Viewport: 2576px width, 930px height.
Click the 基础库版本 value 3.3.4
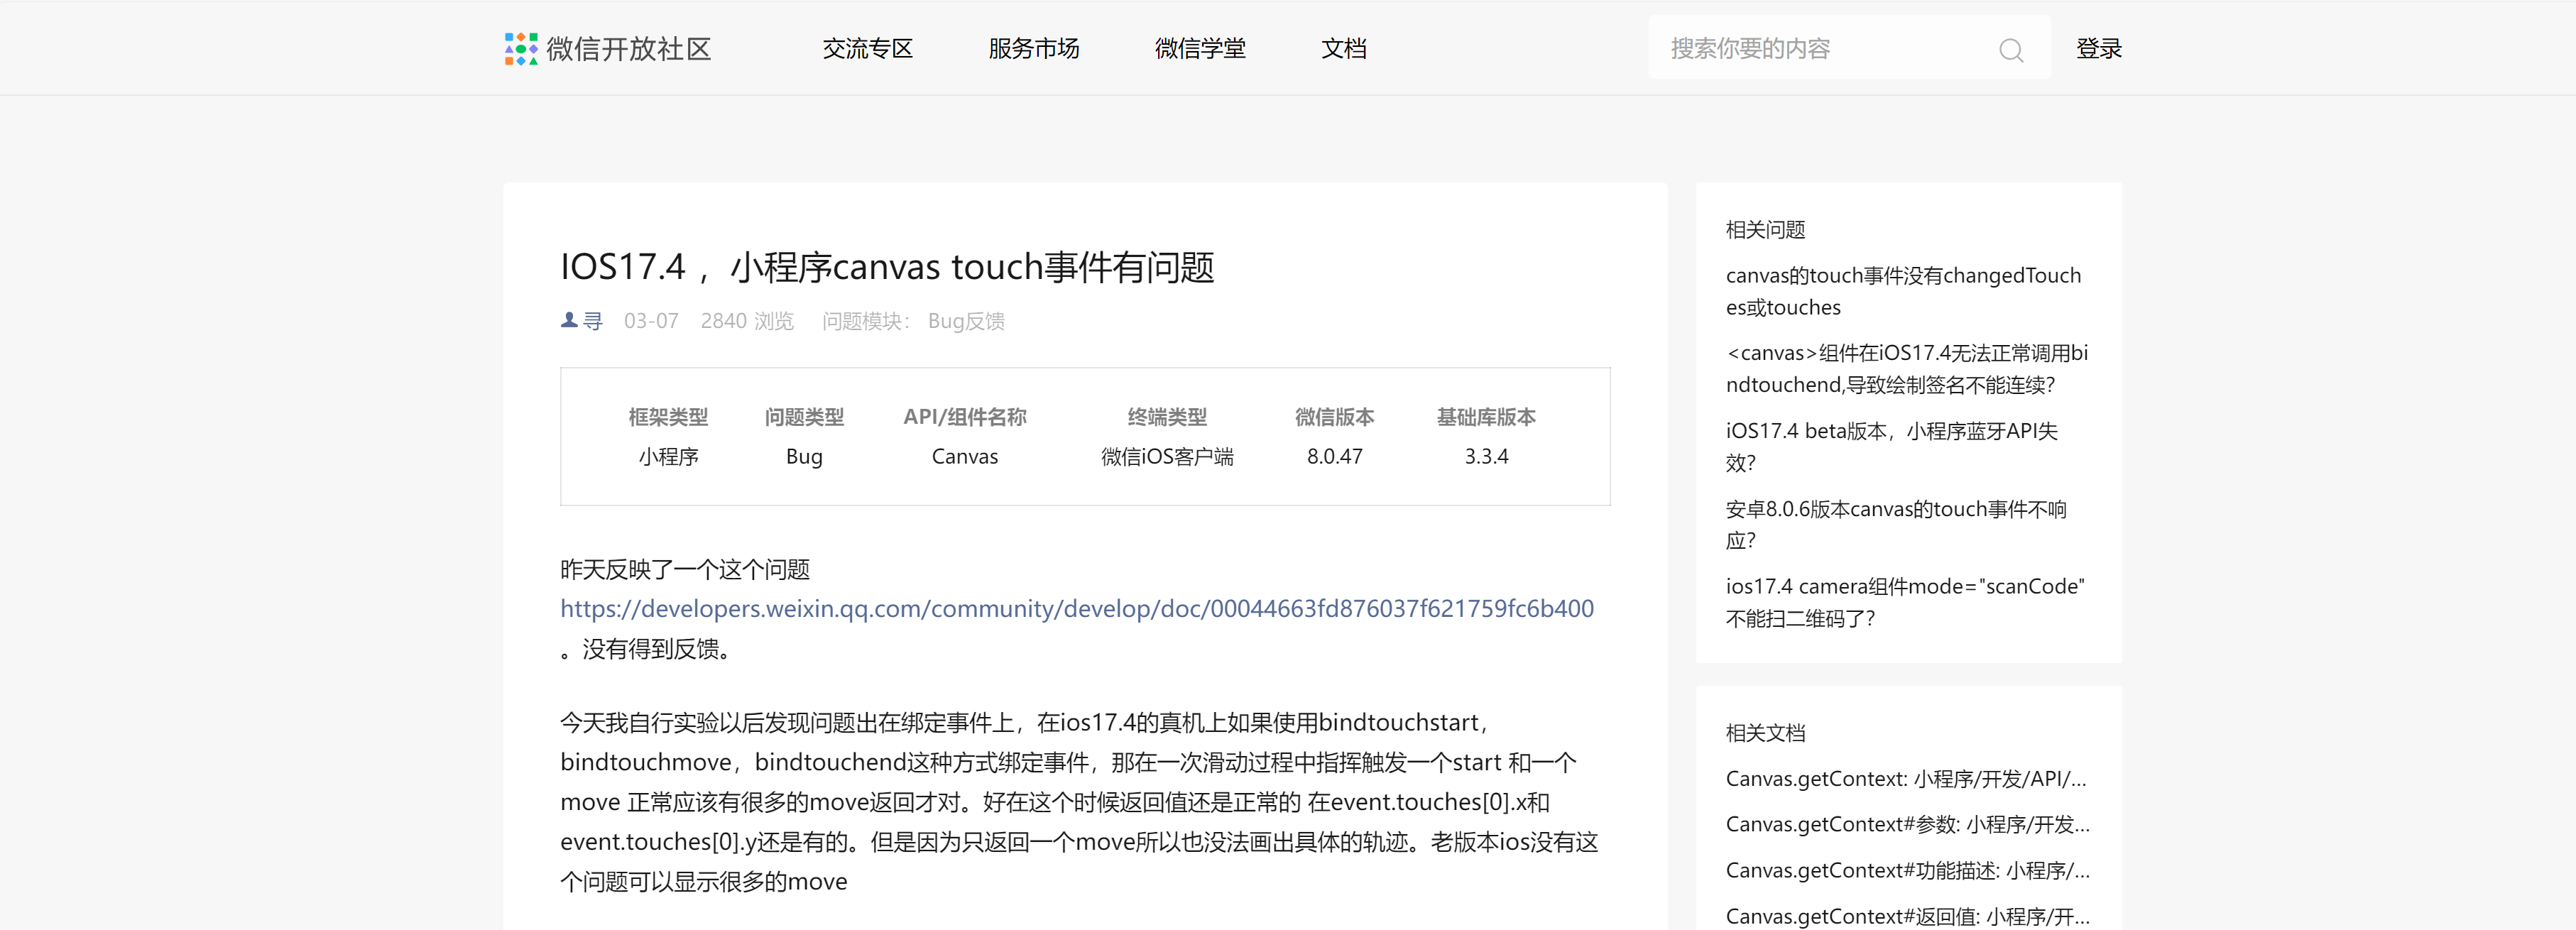(x=1486, y=457)
